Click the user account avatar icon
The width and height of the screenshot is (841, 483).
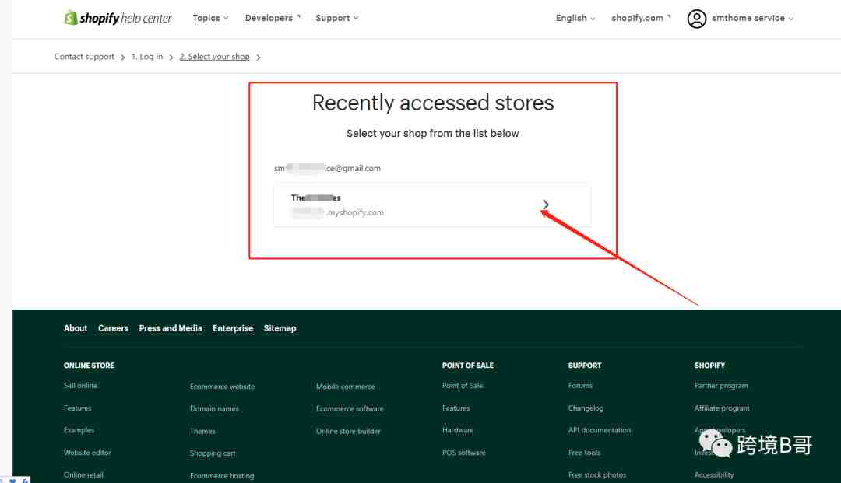pos(696,19)
